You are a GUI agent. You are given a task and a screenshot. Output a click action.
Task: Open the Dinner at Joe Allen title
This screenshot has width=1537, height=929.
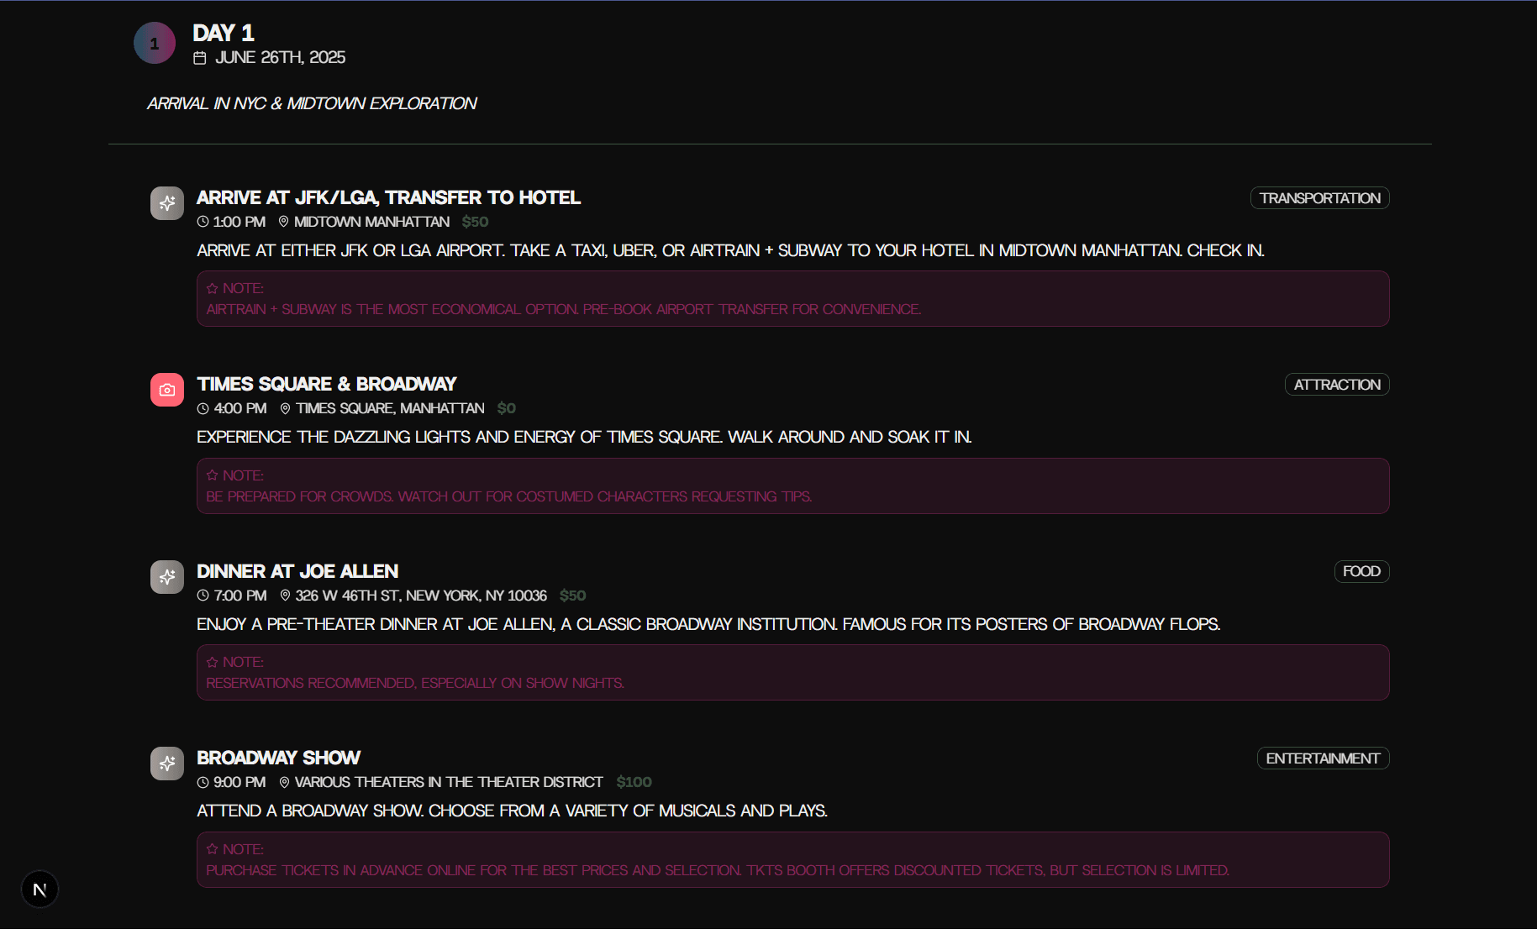click(297, 571)
